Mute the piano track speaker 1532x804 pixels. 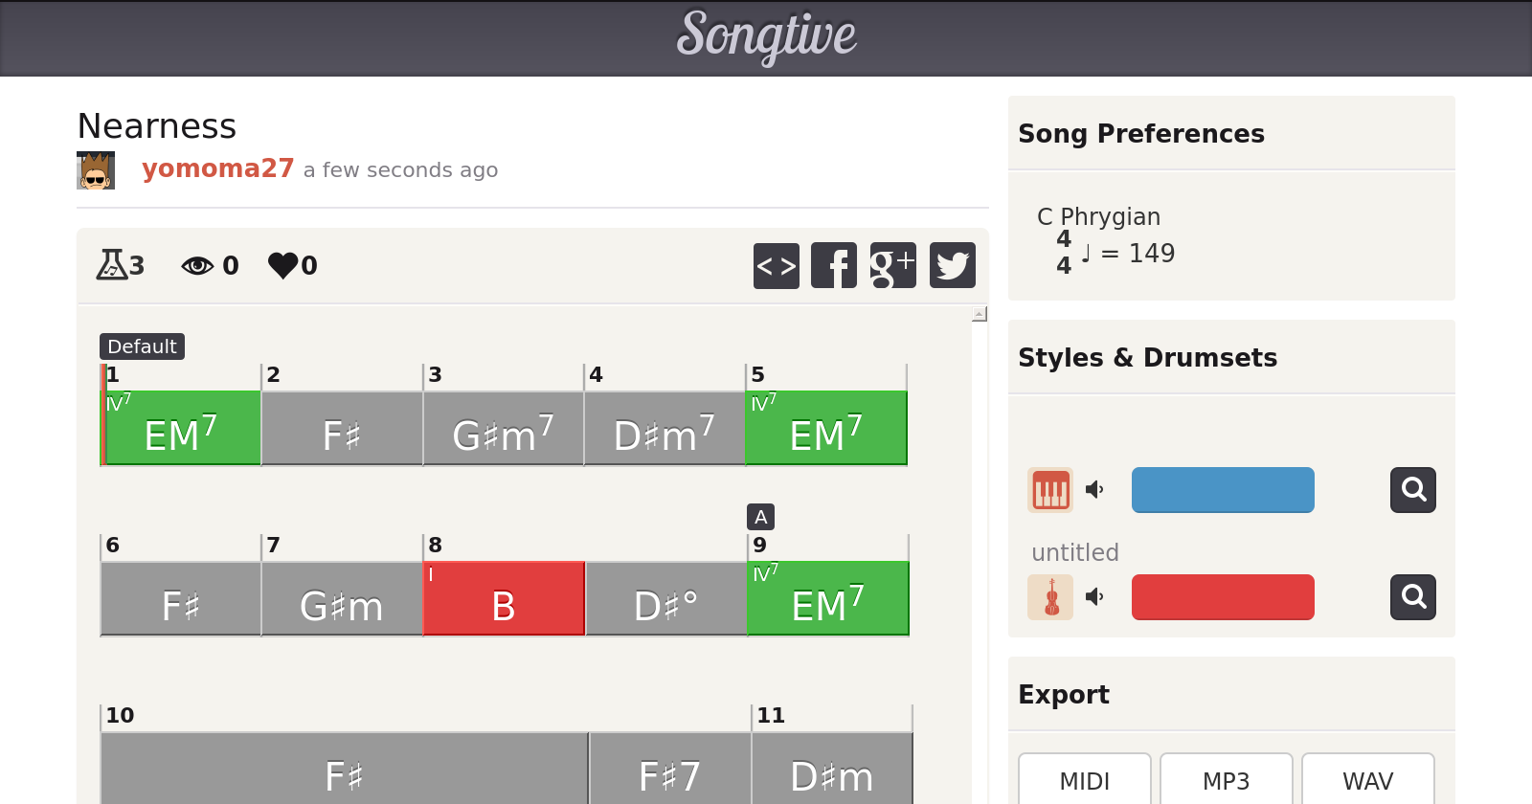click(x=1094, y=490)
